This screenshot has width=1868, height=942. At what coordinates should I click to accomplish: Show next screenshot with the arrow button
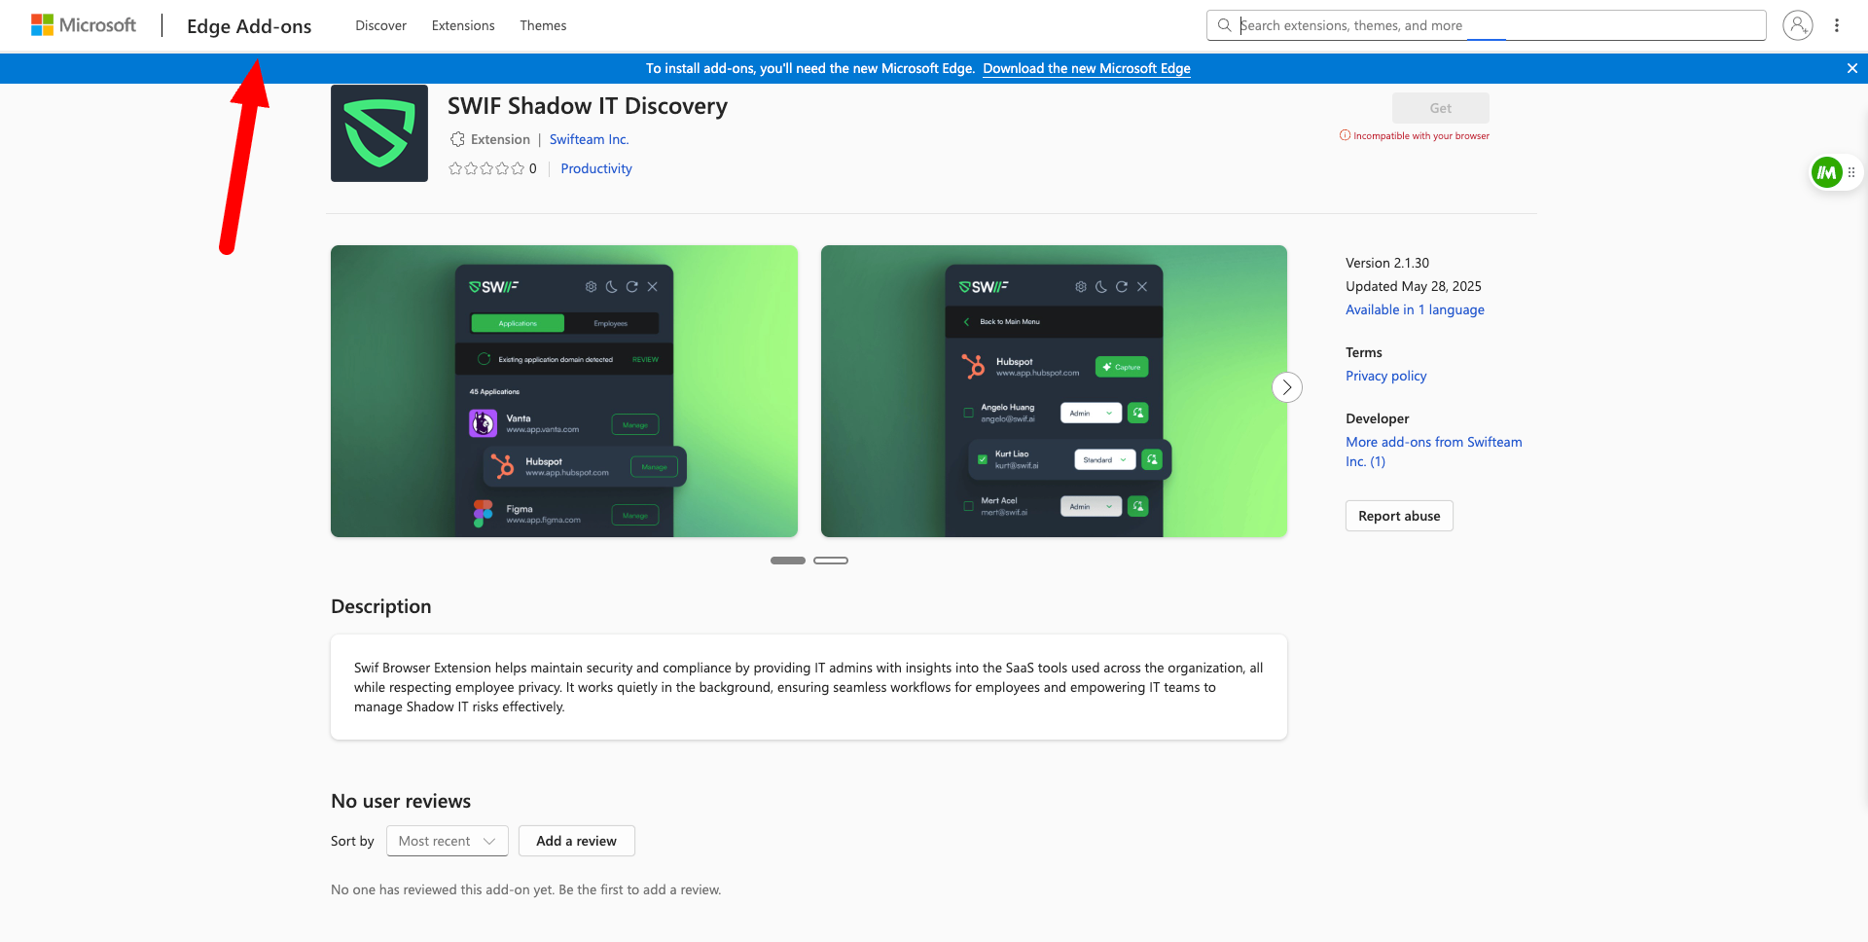[1286, 387]
